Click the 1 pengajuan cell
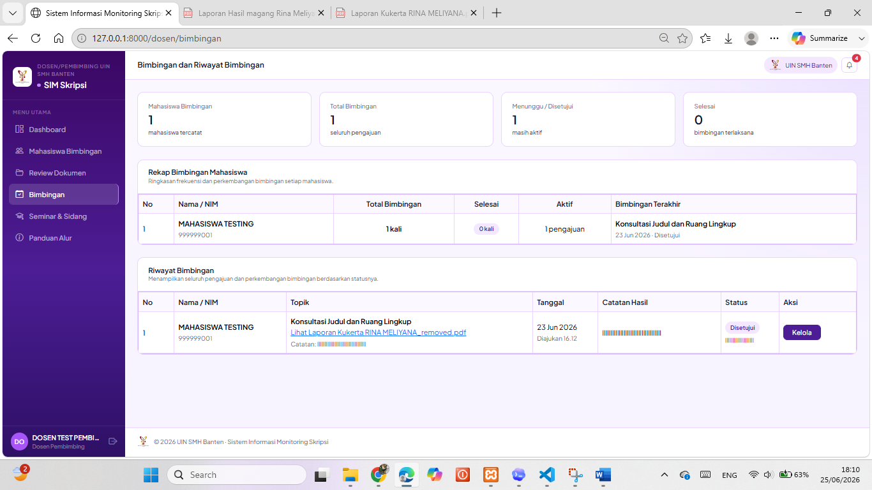The image size is (872, 490). (564, 229)
